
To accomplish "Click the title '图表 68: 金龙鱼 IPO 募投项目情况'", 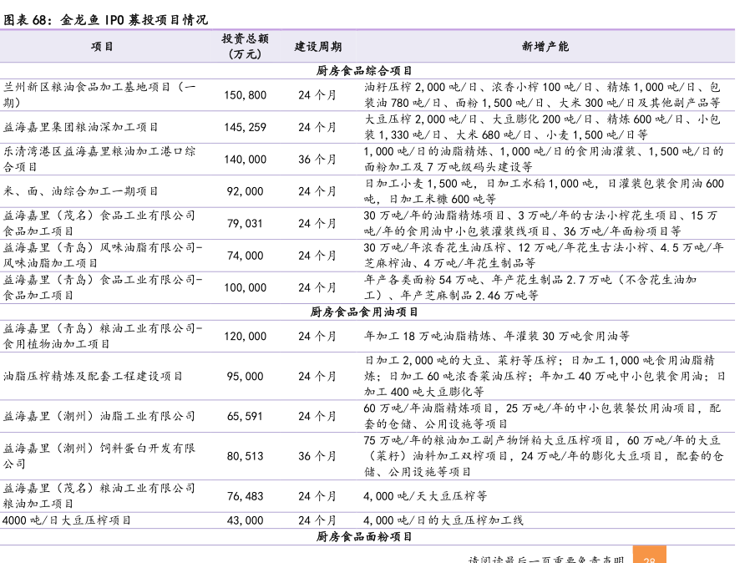I will point(105,20).
